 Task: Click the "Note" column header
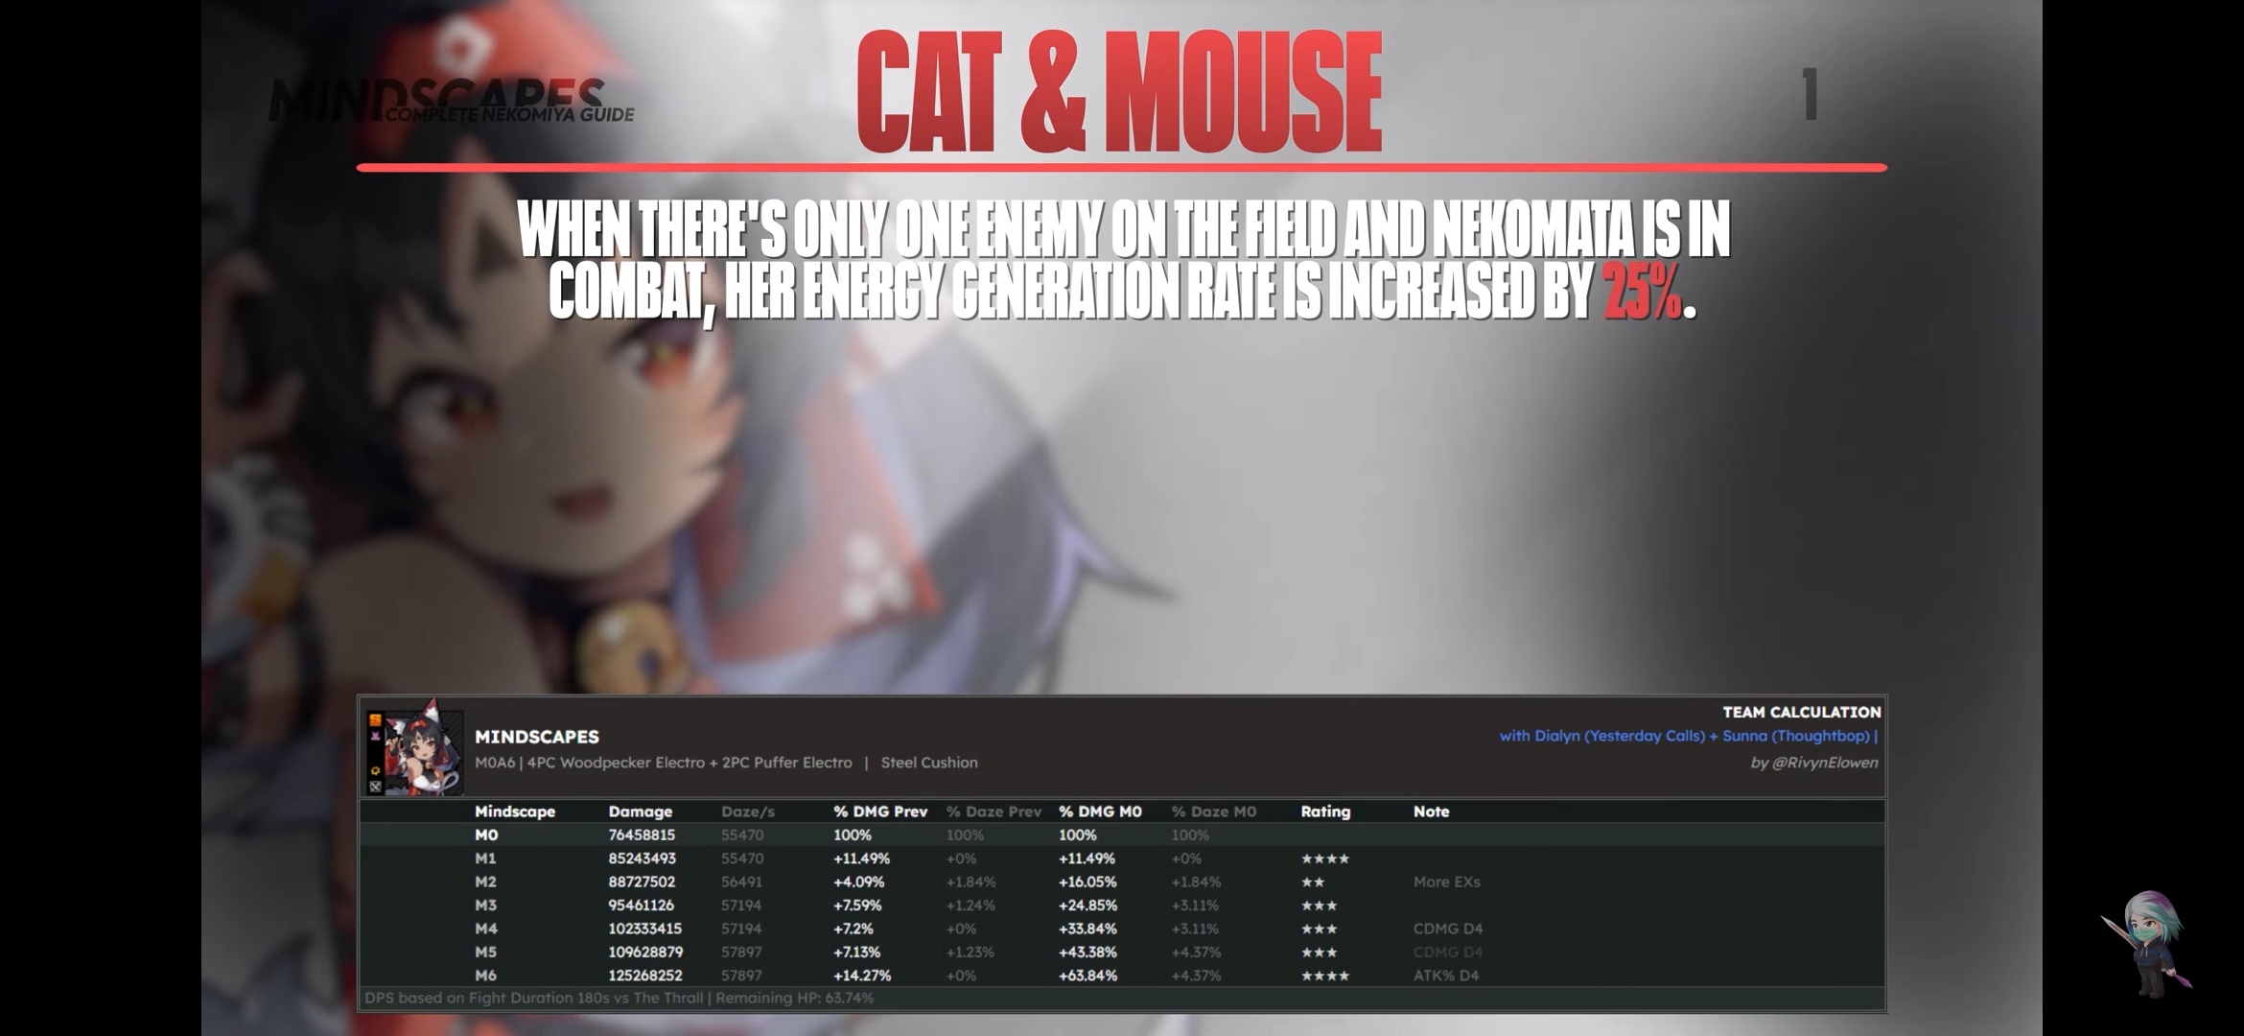tap(1431, 812)
